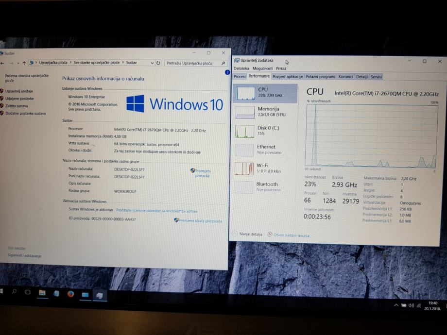The image size is (447, 335).
Task: Open the Servisi tab
Action: click(x=376, y=77)
